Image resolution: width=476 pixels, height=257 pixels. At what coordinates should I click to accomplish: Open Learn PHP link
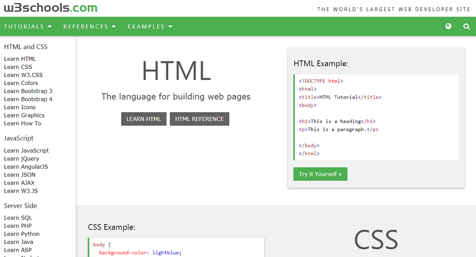18,226
